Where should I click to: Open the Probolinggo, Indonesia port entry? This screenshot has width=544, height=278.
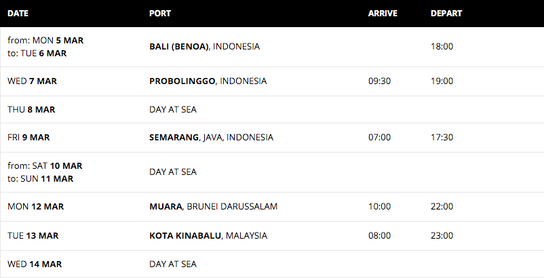(x=208, y=81)
